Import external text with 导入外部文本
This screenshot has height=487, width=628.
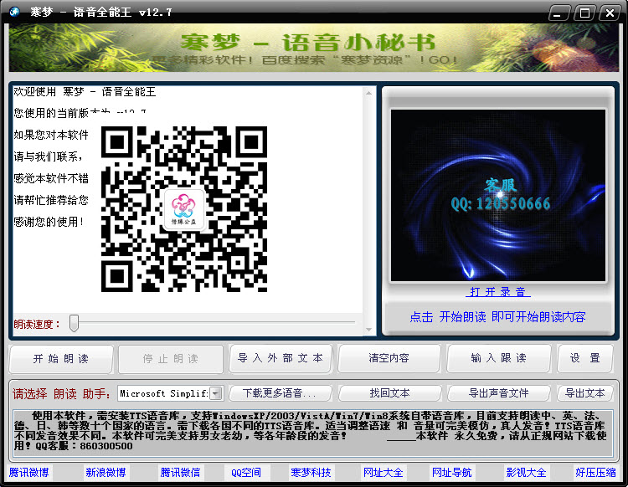pos(281,358)
